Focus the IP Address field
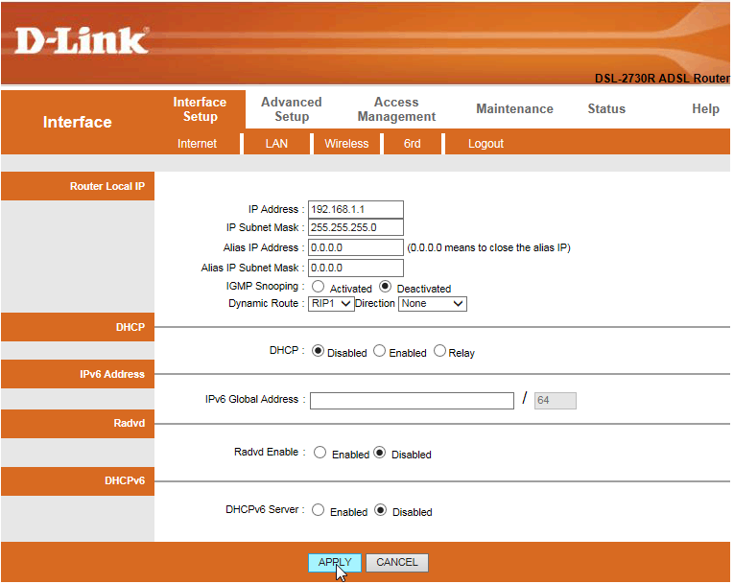Screen dimensions: 734x584 click(356, 209)
